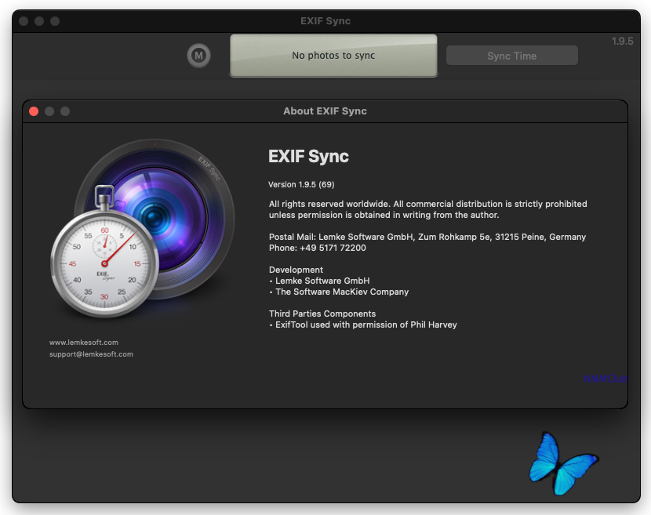Click the 'Version 1.9.5 (69)' text
The image size is (651, 515).
coord(301,185)
